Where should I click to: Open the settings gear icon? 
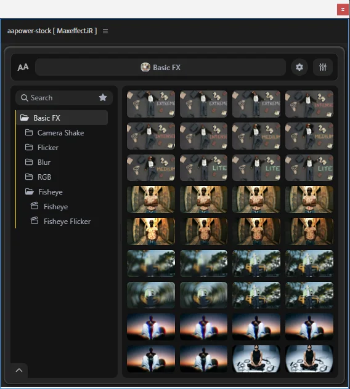[x=299, y=67]
